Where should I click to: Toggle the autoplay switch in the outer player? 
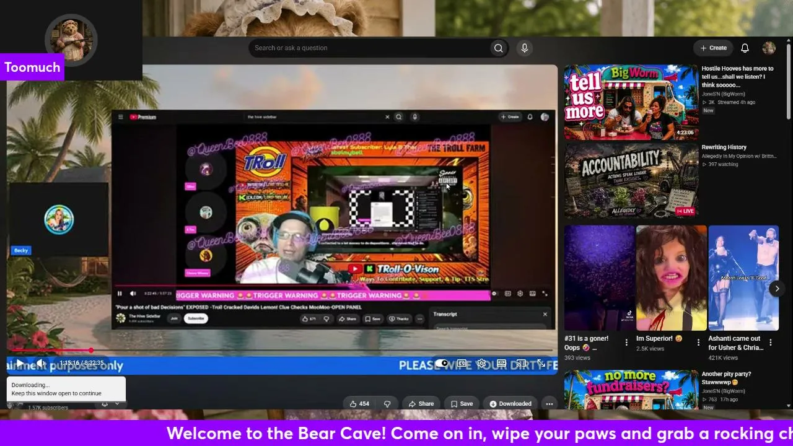442,364
